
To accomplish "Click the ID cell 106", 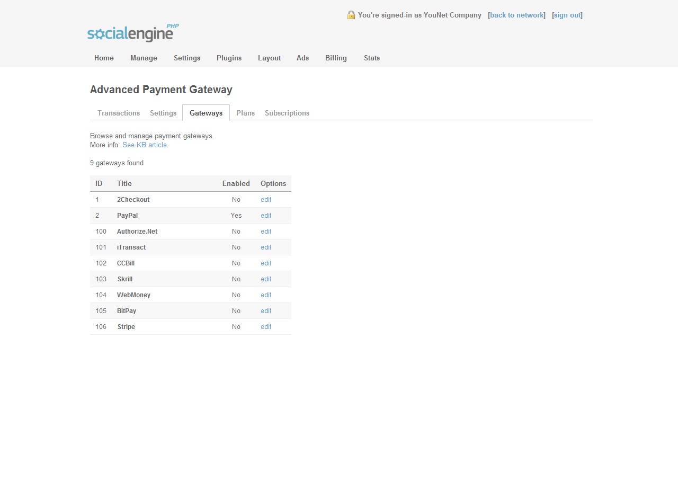I will (x=101, y=327).
